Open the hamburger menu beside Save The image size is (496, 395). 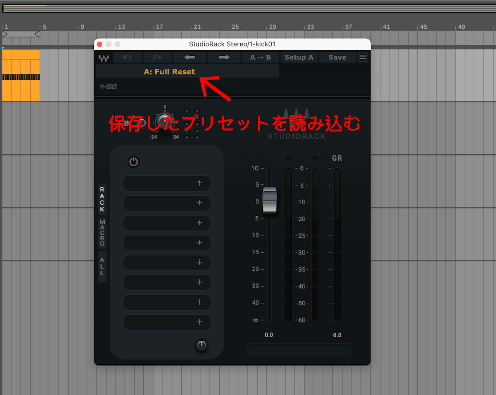363,57
